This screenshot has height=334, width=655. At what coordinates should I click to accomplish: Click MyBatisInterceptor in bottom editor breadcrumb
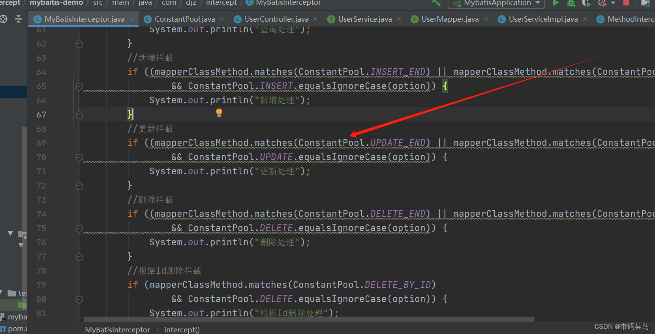pyautogui.click(x=117, y=330)
